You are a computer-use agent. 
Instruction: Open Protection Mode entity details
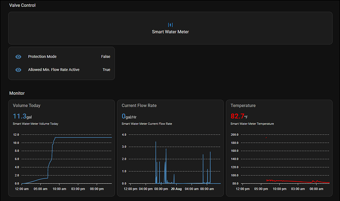coord(42,57)
